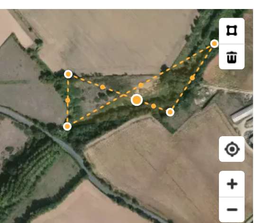The width and height of the screenshot is (254, 223).
Task: Delete the drawn shape with trash icon
Action: (232, 57)
